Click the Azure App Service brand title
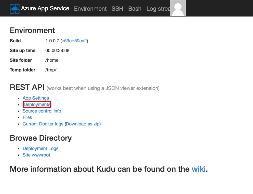 click(x=45, y=8)
